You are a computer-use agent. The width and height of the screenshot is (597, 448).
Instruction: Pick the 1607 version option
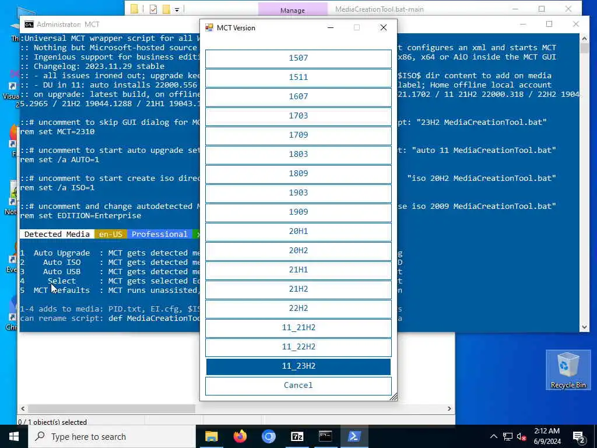[x=298, y=97]
